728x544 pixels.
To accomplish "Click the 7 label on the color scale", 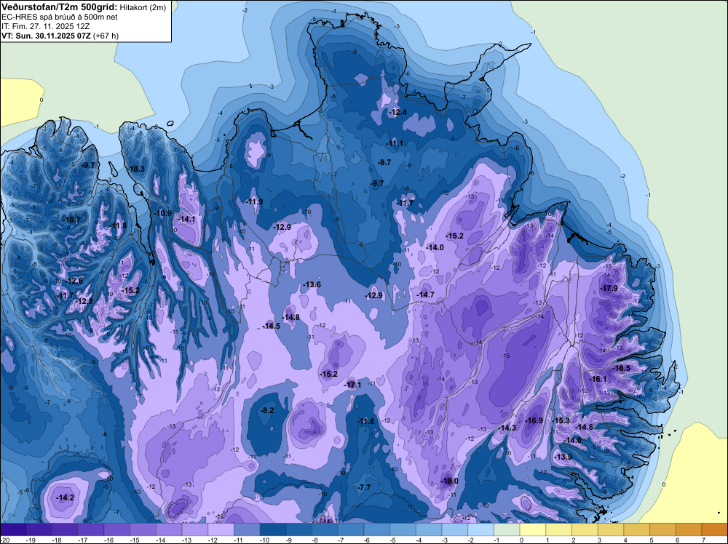I will pyautogui.click(x=704, y=540).
